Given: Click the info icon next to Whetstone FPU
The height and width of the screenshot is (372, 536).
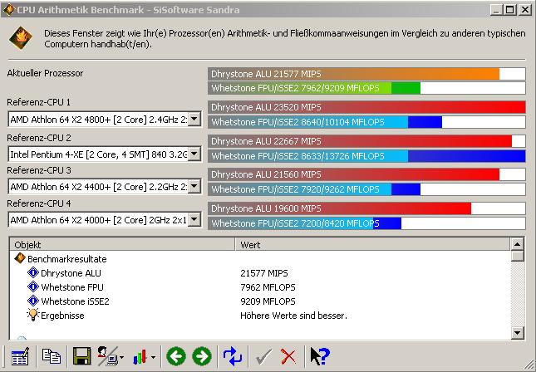Looking at the screenshot, I should (x=33, y=286).
